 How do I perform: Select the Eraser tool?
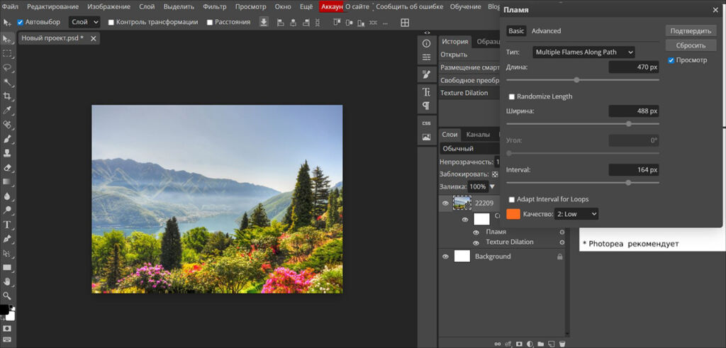pyautogui.click(x=7, y=167)
